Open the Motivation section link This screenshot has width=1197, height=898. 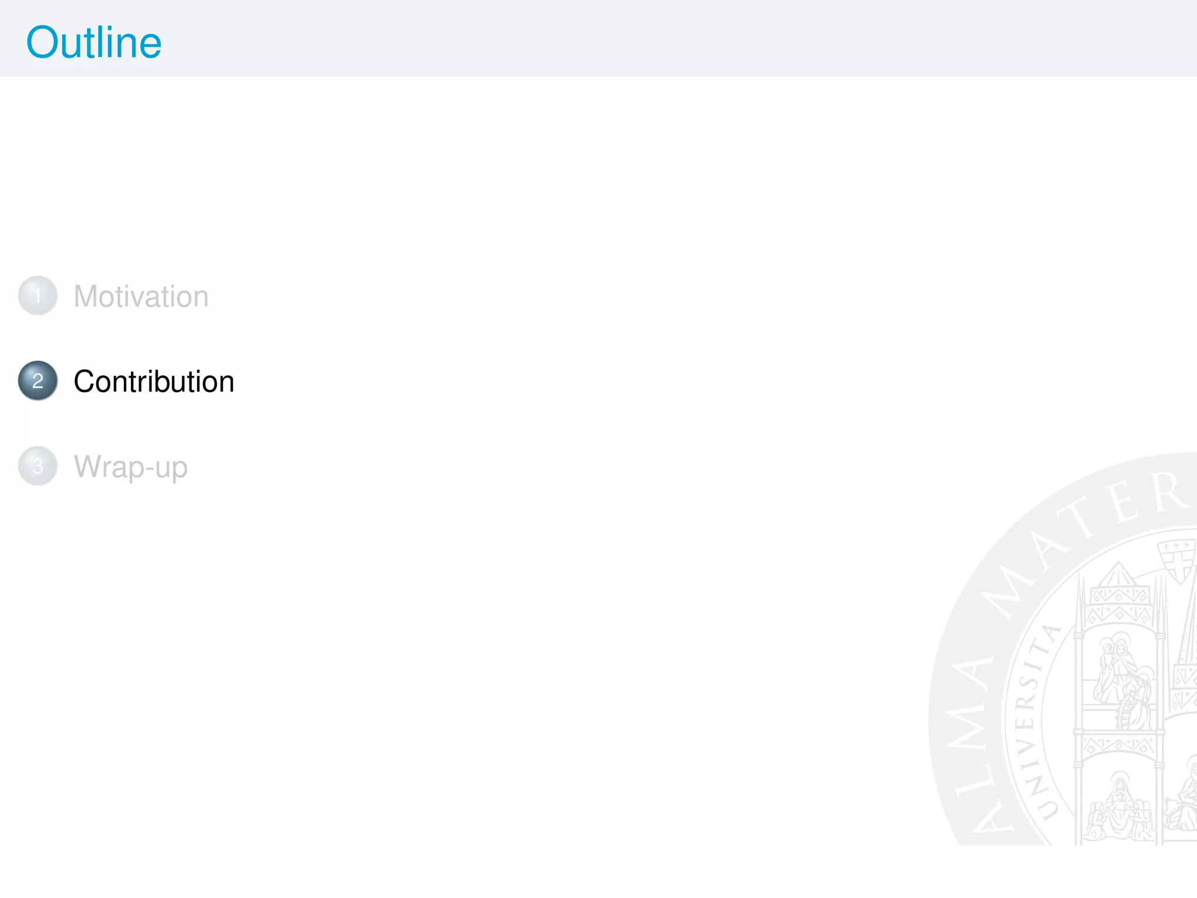[141, 296]
